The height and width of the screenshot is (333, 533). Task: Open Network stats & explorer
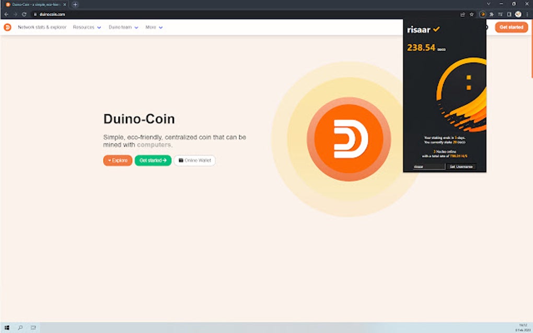click(42, 27)
